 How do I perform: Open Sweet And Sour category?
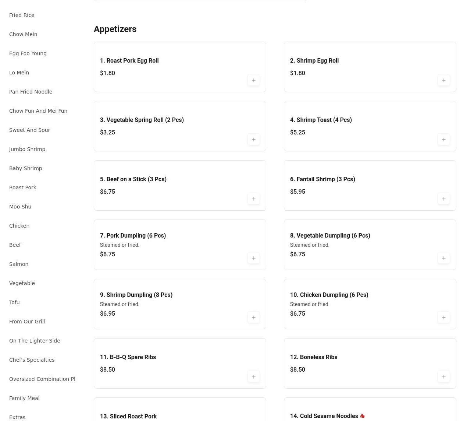point(29,130)
